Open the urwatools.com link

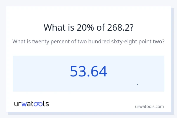149,106
